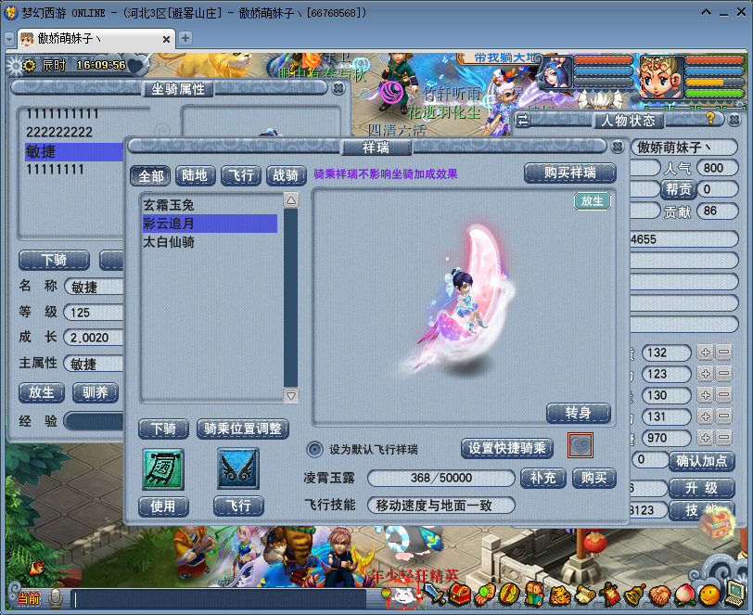Click the flame icon above 当前 channel
753x615 pixels.
coord(36,569)
